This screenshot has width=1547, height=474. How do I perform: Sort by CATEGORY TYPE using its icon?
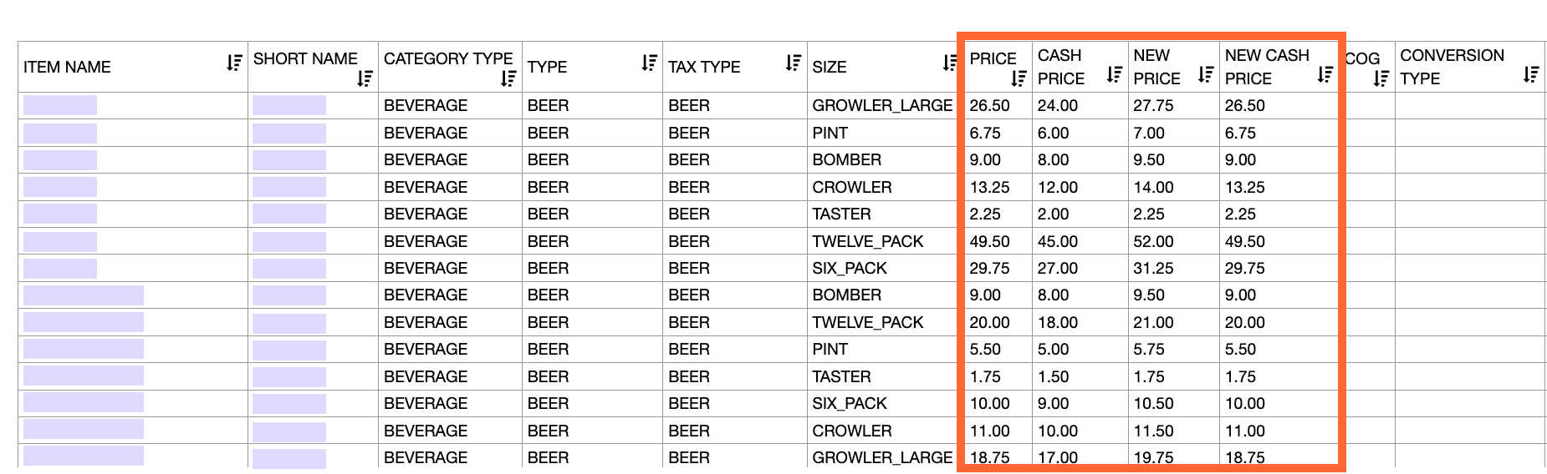[508, 78]
